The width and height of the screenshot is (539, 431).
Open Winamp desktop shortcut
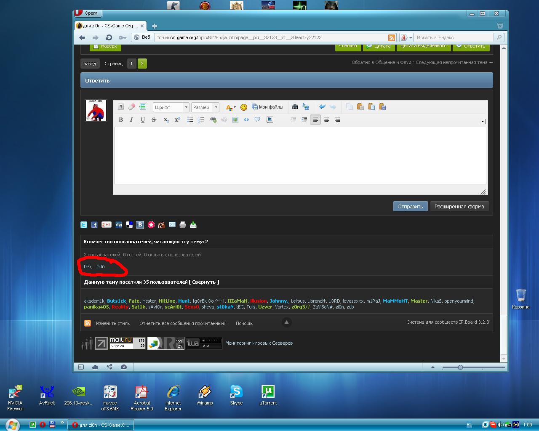[205, 396]
